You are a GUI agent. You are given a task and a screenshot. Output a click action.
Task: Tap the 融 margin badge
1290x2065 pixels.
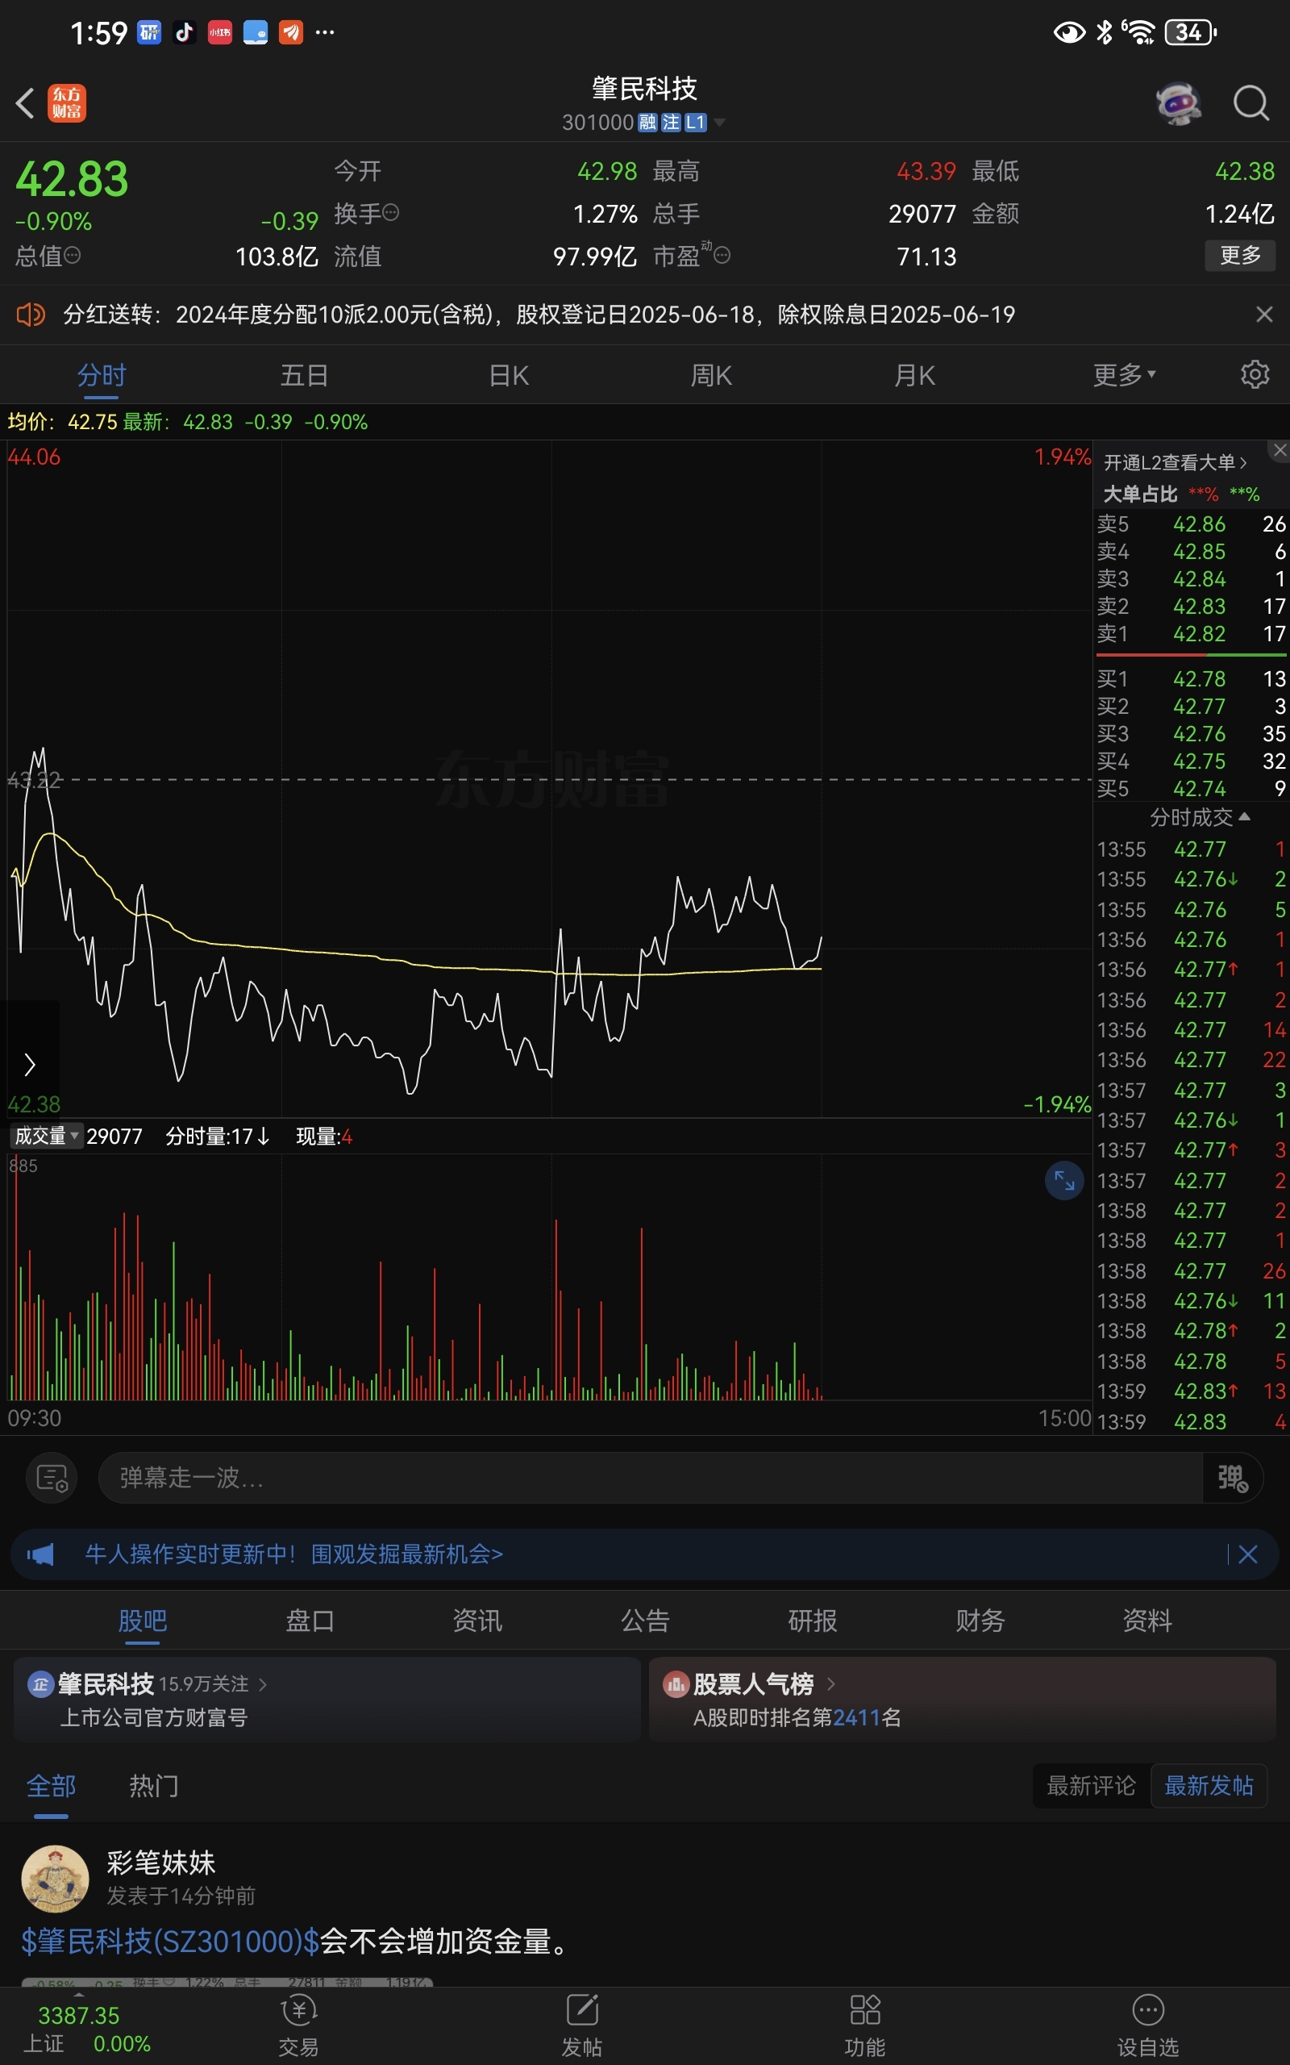(x=647, y=122)
